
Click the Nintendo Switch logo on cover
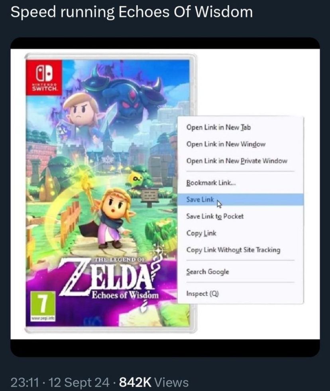[x=44, y=77]
